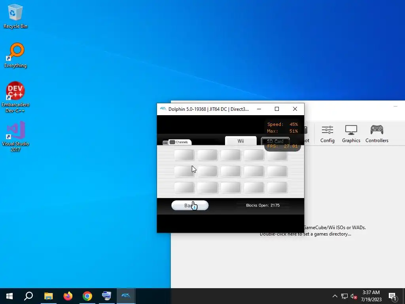Switch to the SD Card tab
405x304 pixels.
[x=275, y=141]
